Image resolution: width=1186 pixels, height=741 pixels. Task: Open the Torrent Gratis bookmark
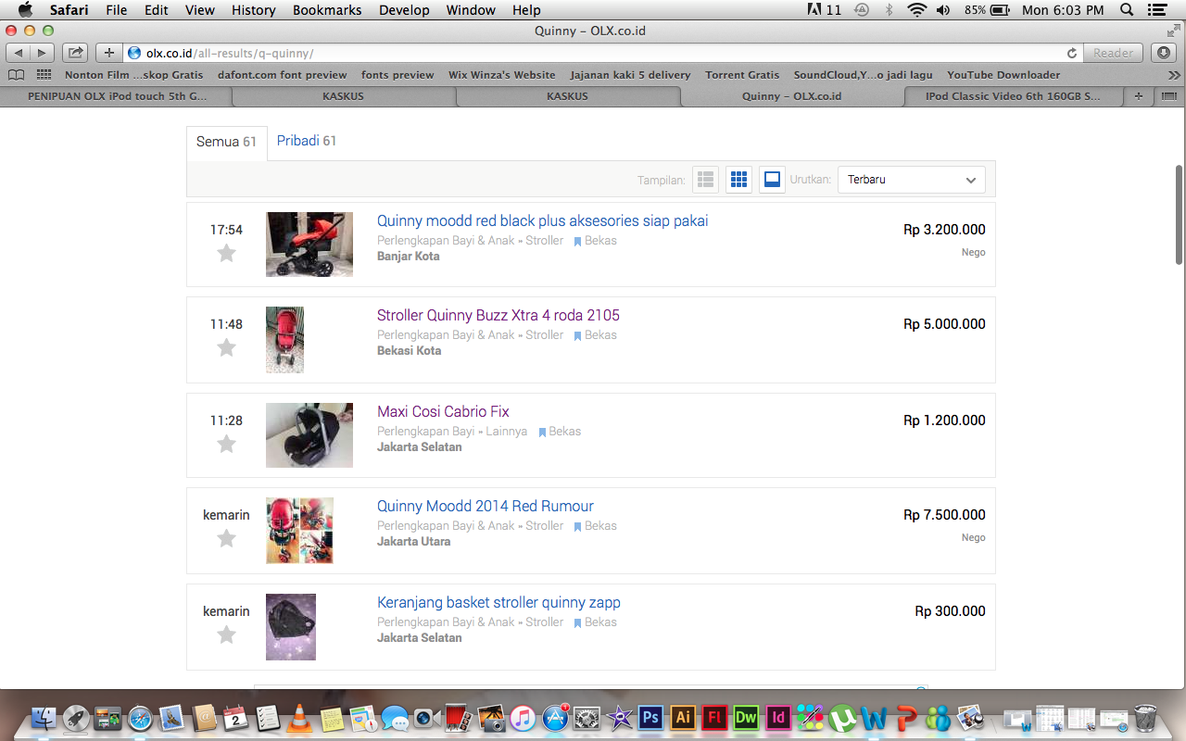click(x=742, y=75)
